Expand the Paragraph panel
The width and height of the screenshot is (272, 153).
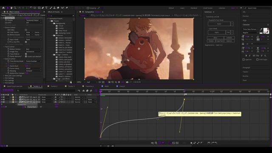[x=246, y=68]
